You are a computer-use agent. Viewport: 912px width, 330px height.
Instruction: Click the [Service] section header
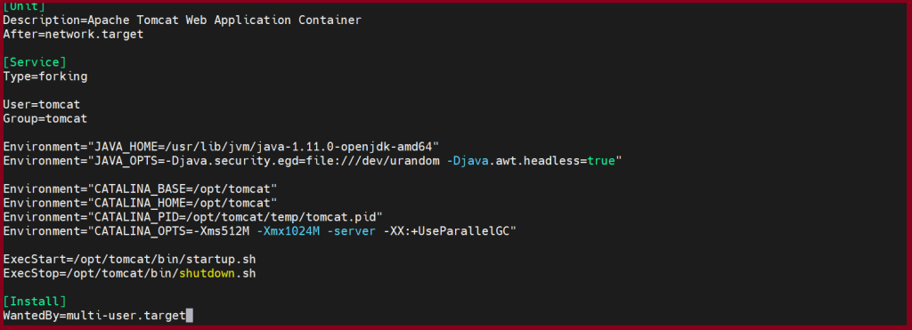coord(35,62)
